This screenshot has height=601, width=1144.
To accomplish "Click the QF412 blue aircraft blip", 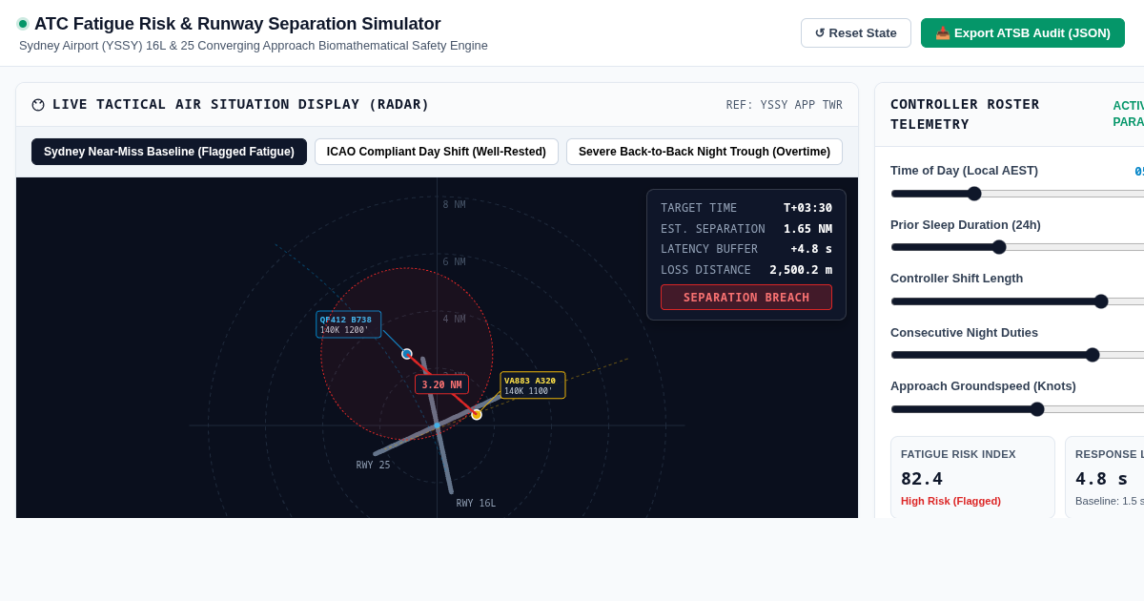I will tap(407, 354).
